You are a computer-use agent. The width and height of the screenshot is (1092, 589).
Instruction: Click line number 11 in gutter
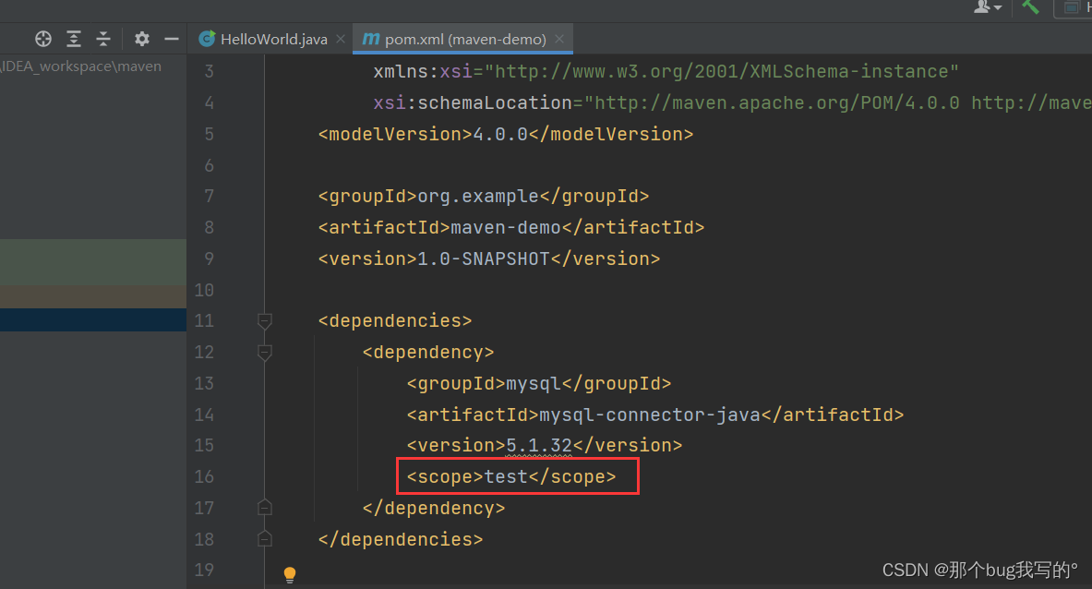point(204,321)
